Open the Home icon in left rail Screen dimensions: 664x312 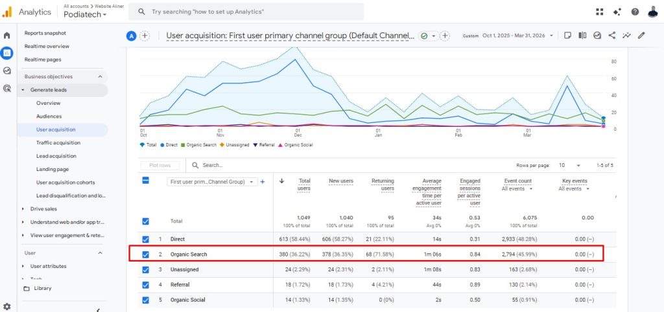coord(7,36)
